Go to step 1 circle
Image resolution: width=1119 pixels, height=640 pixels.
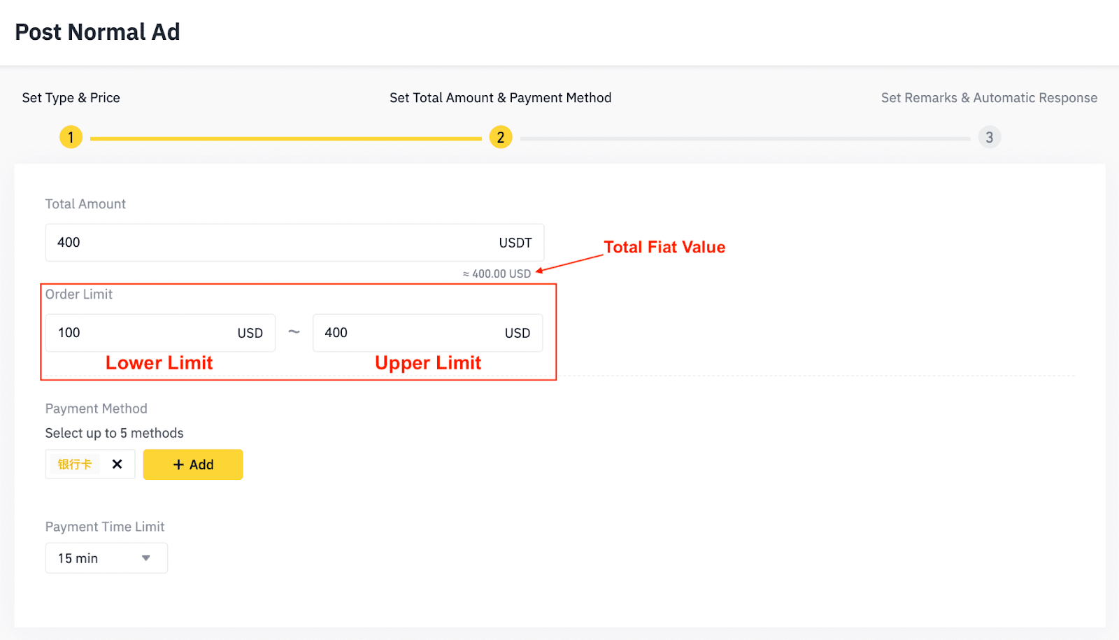coord(71,137)
